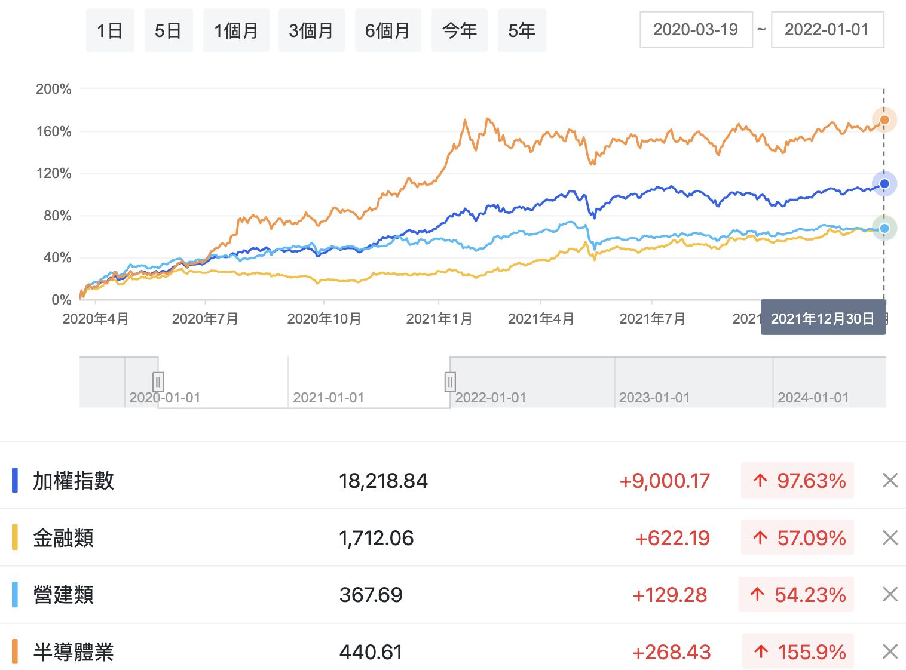906x670 pixels.
Task: Edit the start date 2020-03-19 field
Action: tap(696, 30)
